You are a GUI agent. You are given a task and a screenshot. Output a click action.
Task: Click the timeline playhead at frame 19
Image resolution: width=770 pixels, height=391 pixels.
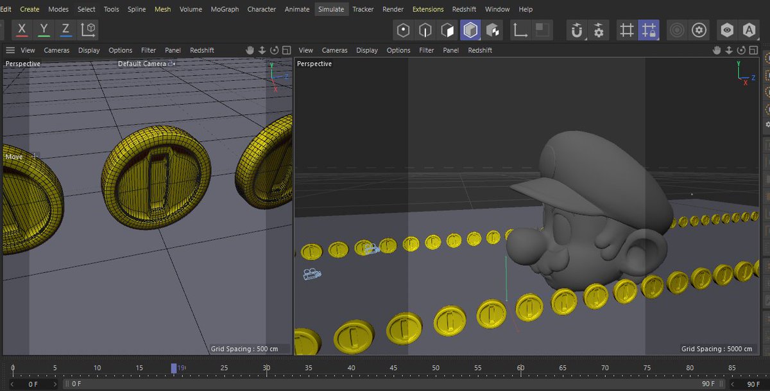pos(174,369)
